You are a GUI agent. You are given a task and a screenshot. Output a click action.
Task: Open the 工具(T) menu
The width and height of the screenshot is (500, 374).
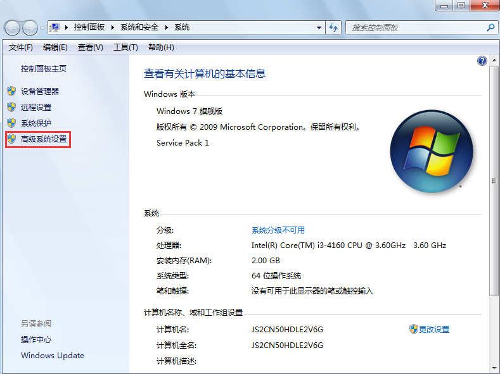click(125, 47)
